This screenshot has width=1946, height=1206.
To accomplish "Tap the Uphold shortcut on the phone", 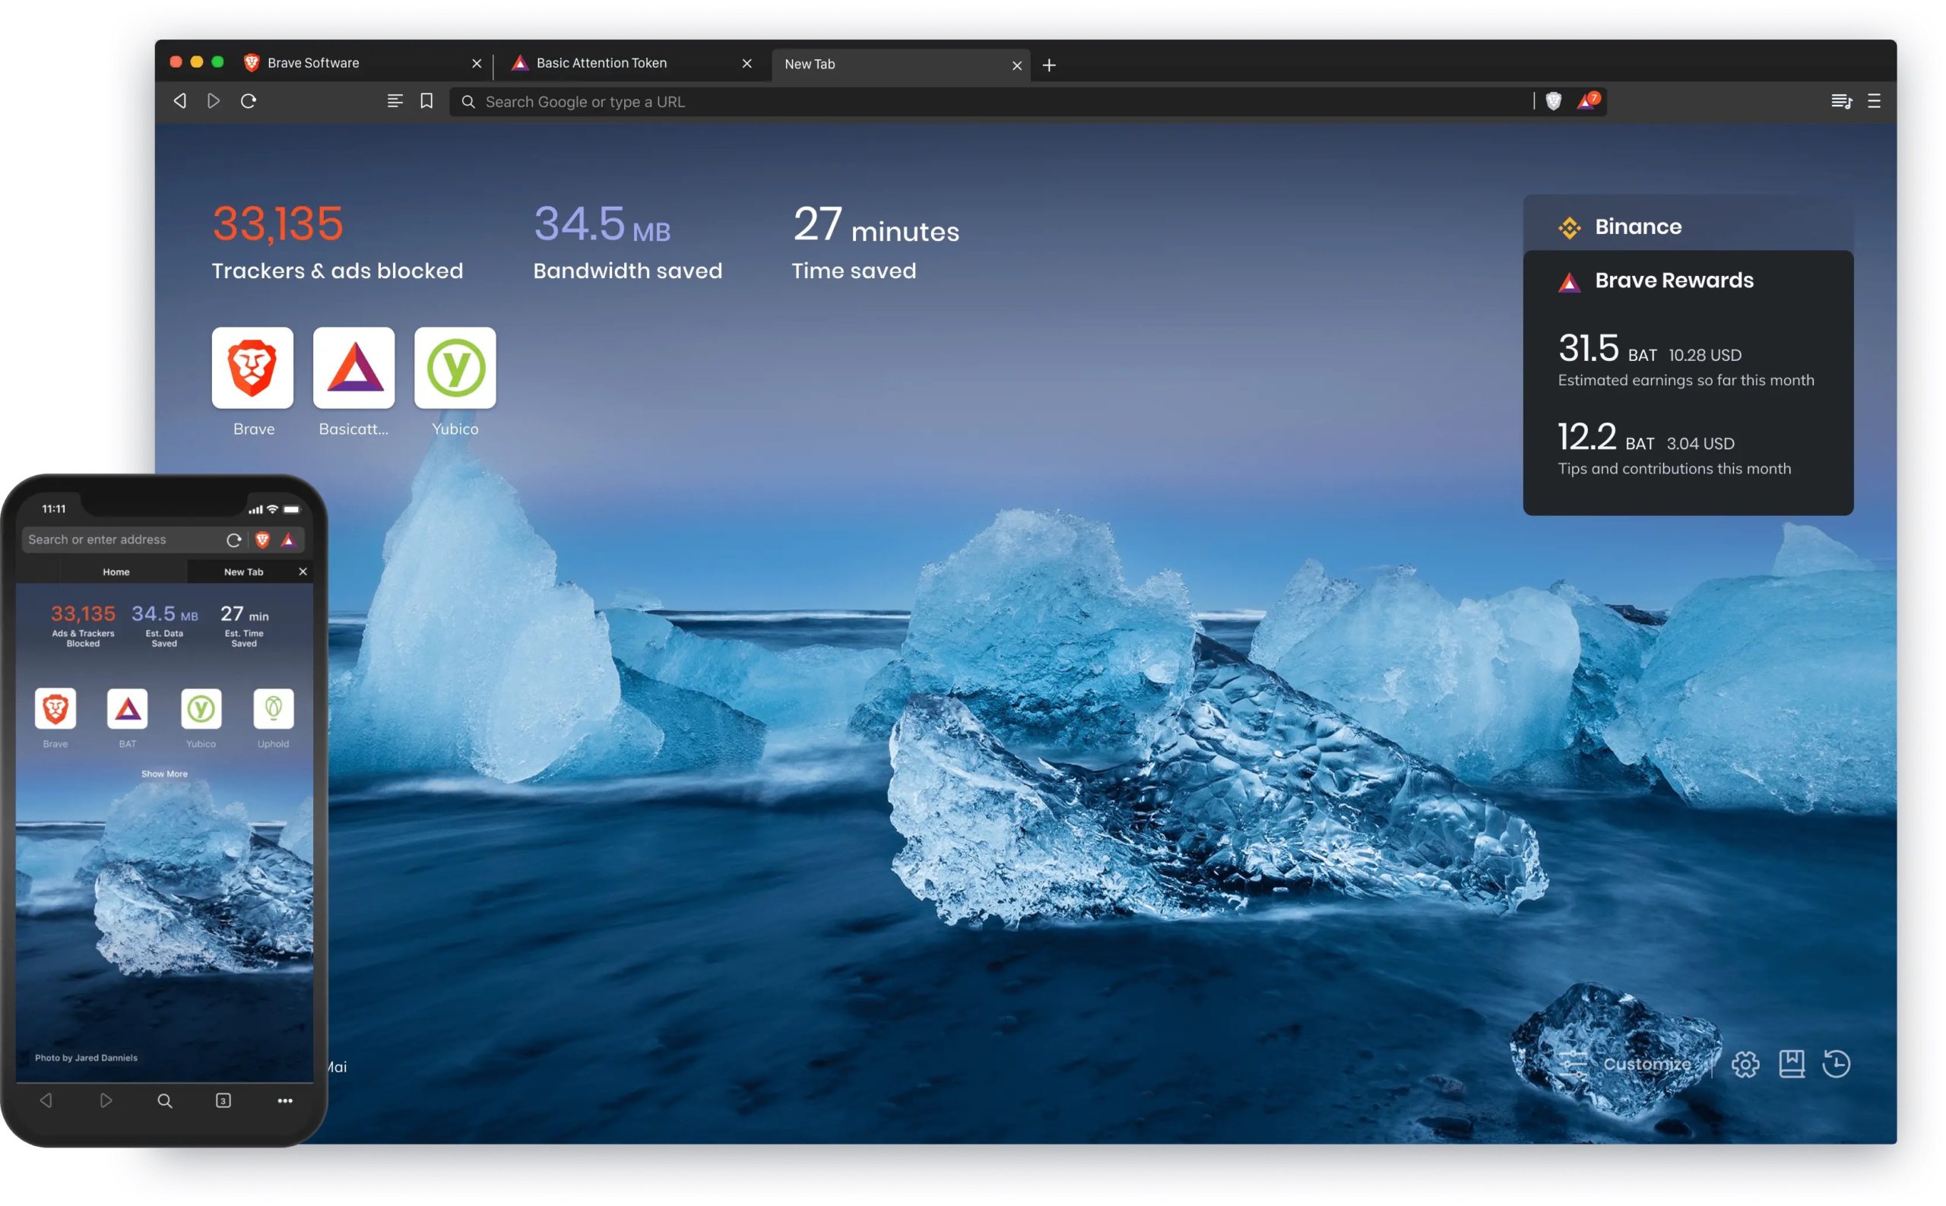I will pyautogui.click(x=273, y=709).
